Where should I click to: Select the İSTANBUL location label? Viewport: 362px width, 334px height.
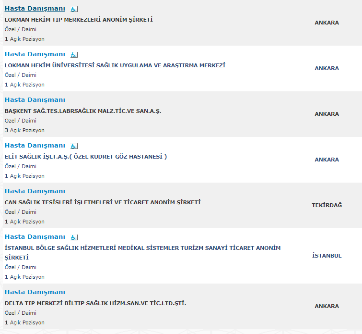tap(327, 256)
